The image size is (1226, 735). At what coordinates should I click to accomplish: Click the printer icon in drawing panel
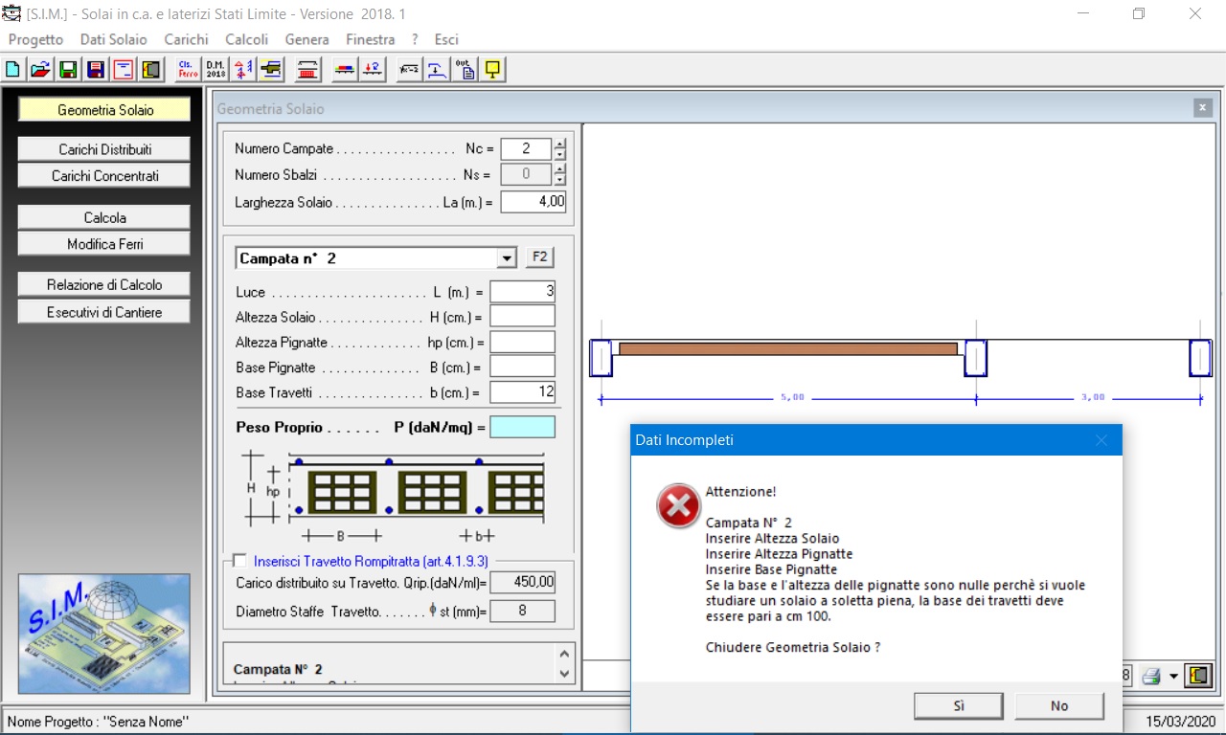[1150, 676]
